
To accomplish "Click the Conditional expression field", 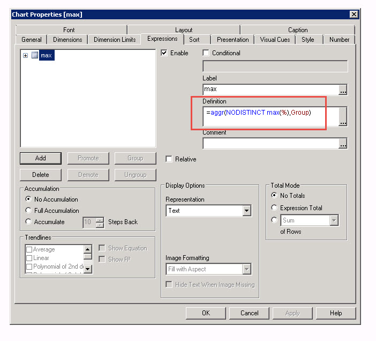I will tap(275, 66).
